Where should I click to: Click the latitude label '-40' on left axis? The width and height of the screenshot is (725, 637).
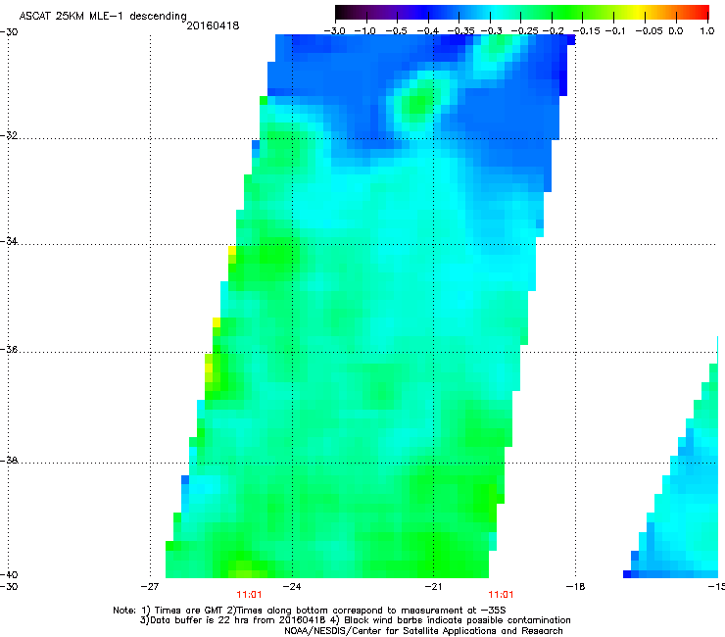pyautogui.click(x=9, y=574)
